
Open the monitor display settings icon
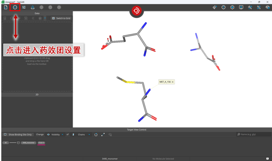pos(241,7)
